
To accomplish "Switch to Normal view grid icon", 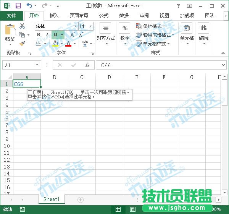I will coord(118,209).
